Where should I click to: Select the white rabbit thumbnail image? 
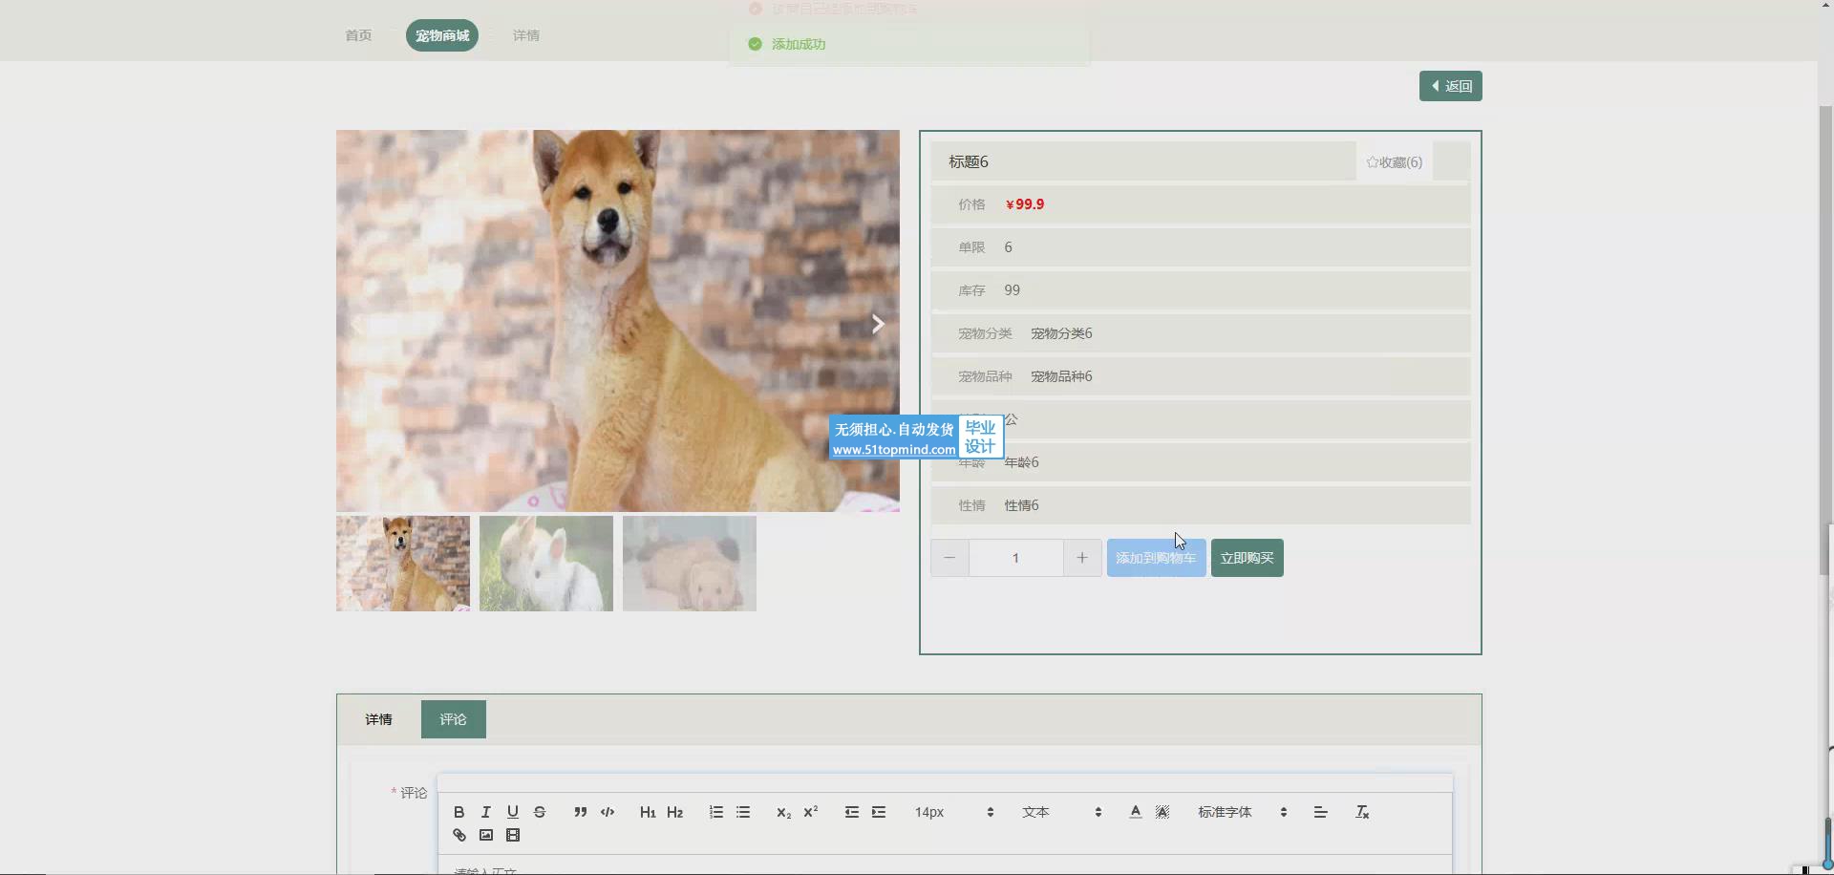[x=546, y=564]
